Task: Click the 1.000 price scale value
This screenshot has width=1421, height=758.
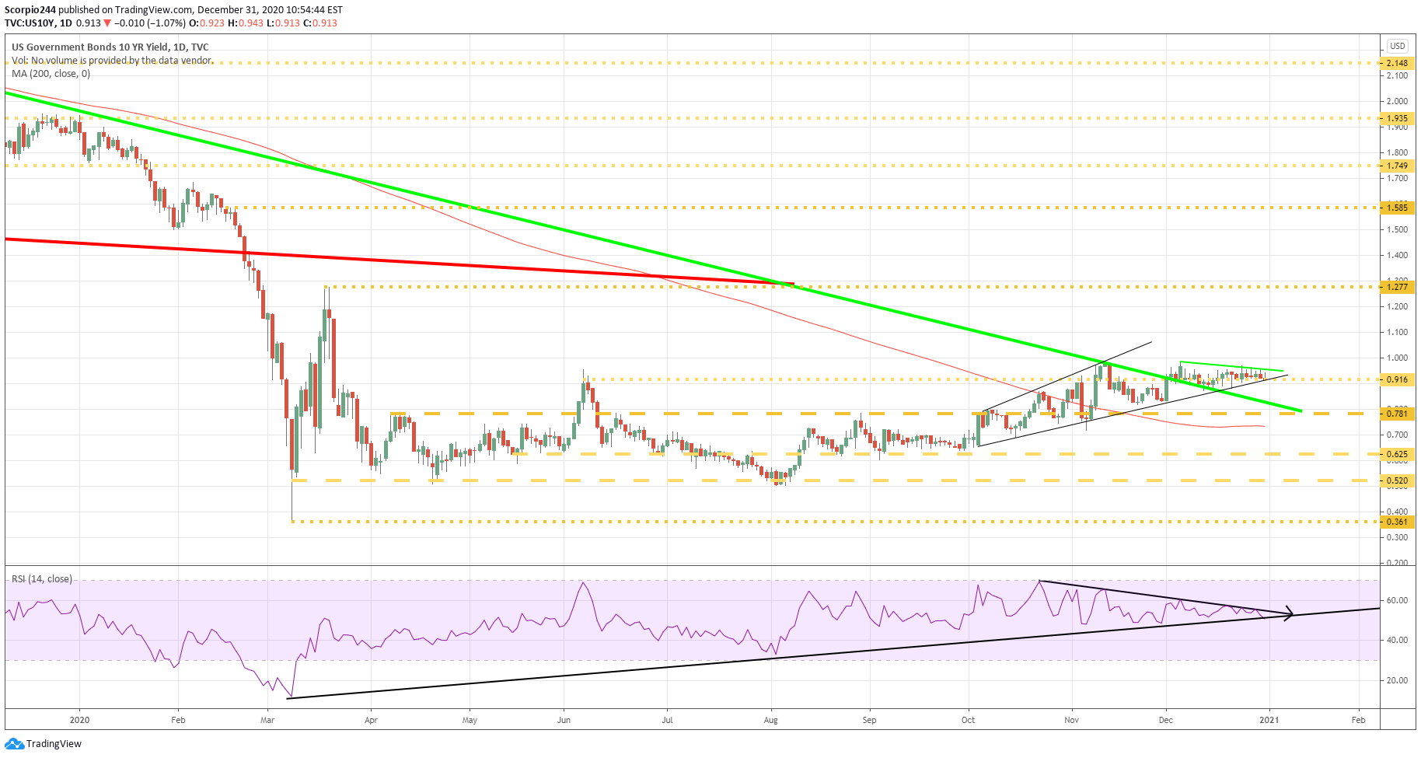Action: (x=1397, y=358)
